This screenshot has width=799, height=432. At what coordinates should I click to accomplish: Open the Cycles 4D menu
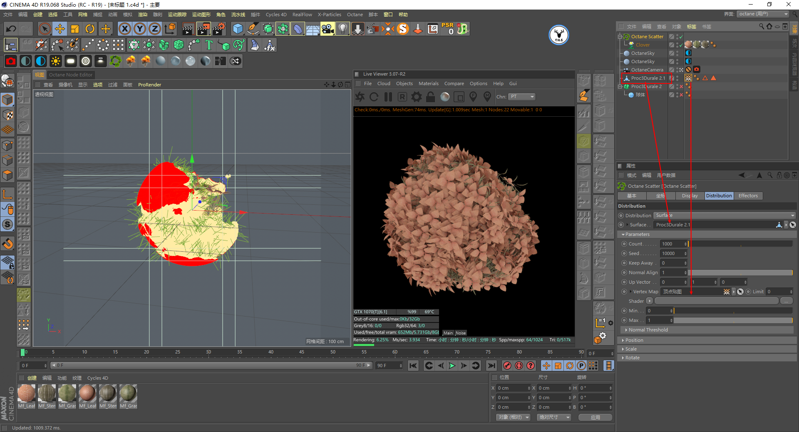[276, 15]
